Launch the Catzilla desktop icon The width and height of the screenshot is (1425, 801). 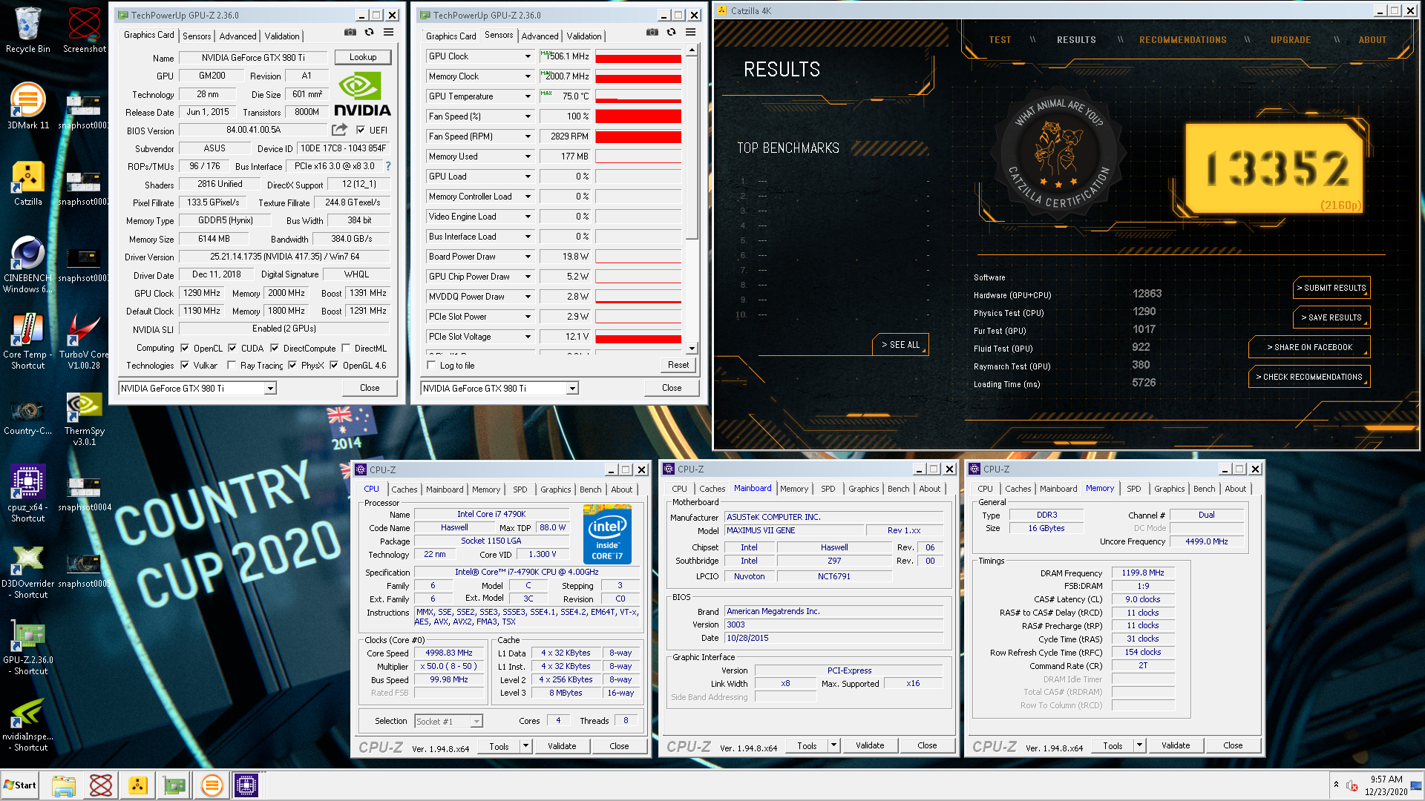point(27,183)
